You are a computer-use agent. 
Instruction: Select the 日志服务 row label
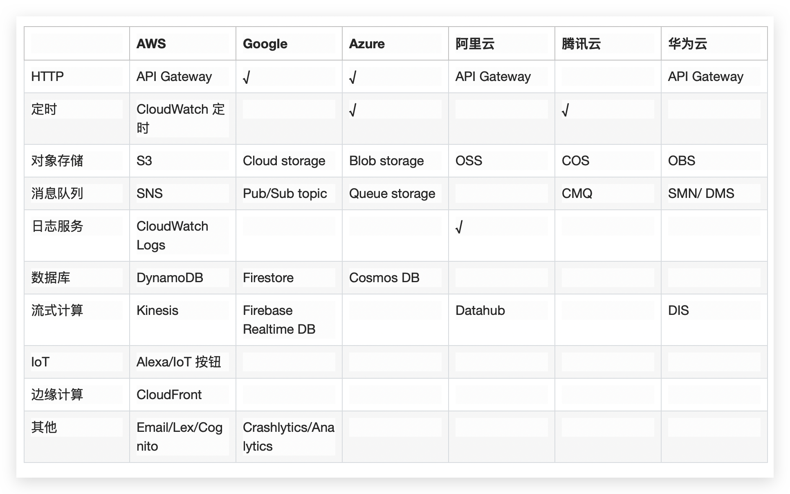[57, 226]
